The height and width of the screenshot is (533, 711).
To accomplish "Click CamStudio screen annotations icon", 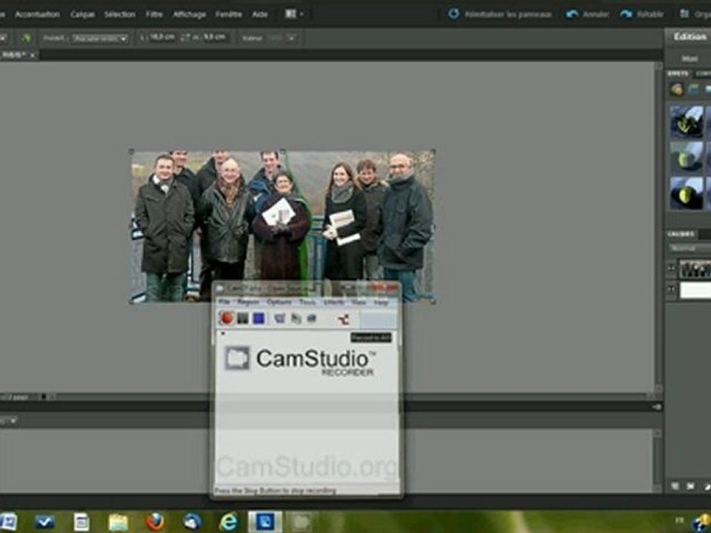I will point(280,318).
